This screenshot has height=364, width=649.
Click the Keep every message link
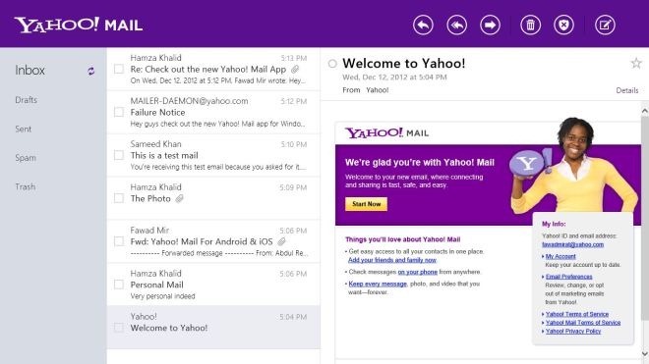click(x=378, y=284)
